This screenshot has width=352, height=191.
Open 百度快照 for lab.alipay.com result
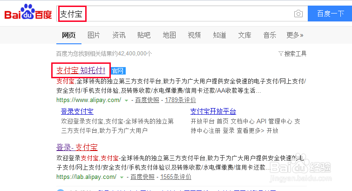[142, 177]
